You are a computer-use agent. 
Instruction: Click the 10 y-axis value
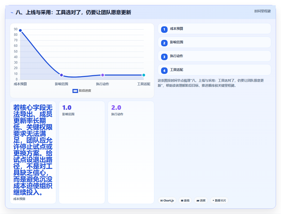(x=16, y=74)
